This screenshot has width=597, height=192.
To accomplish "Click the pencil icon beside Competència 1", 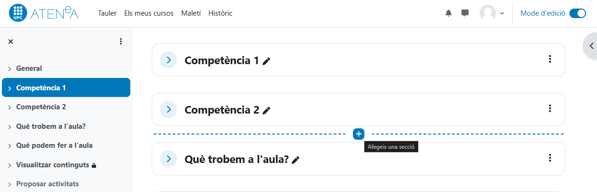I will tap(266, 61).
